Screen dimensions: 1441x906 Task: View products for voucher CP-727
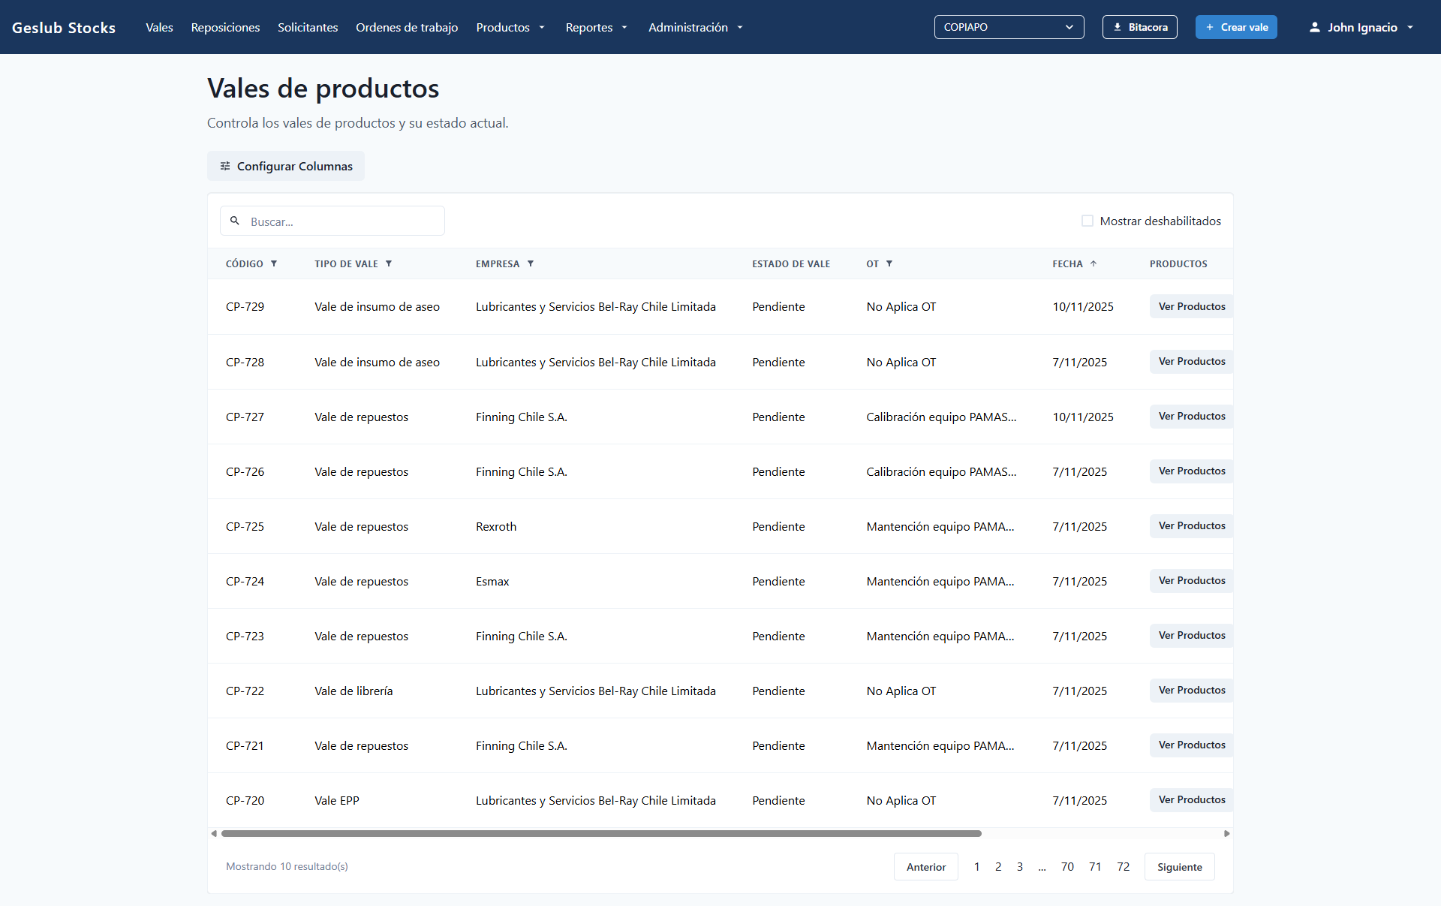click(x=1191, y=417)
